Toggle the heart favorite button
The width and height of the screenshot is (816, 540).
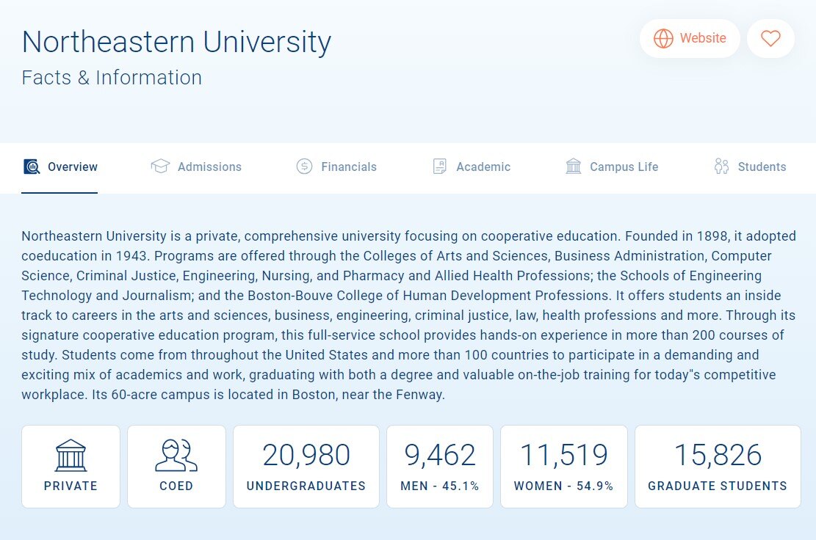(770, 38)
